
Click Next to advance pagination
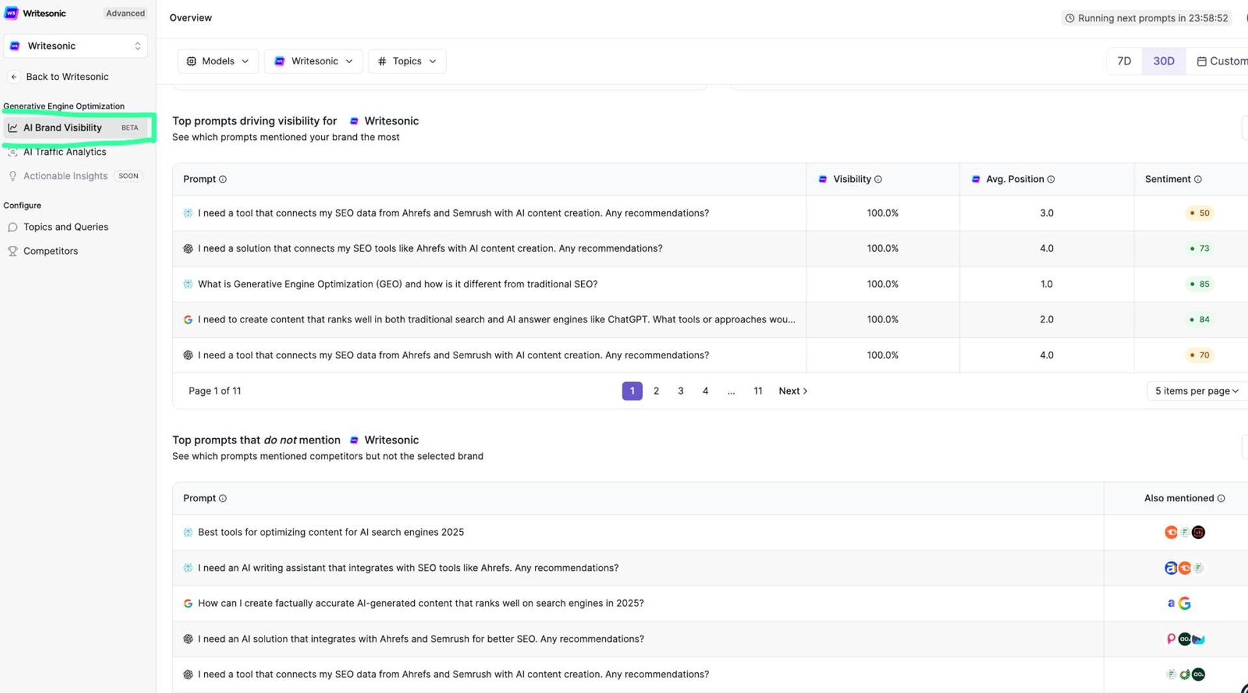(x=793, y=391)
